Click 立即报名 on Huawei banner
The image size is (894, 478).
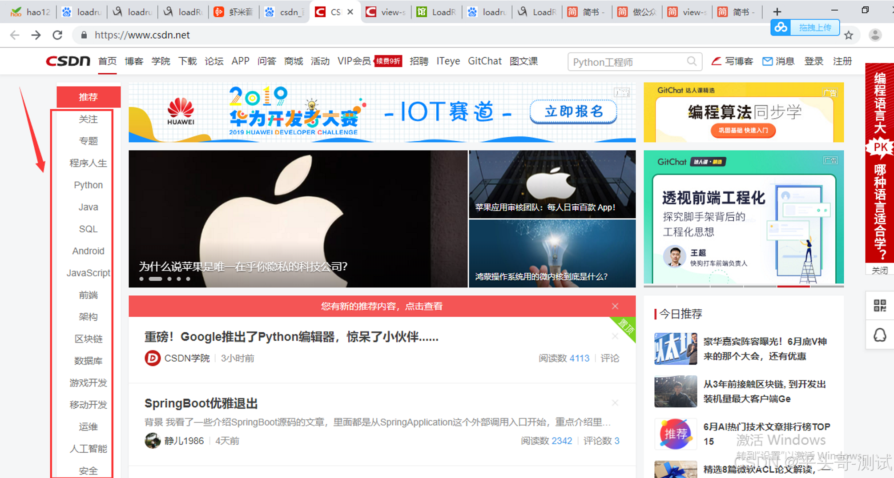click(x=573, y=111)
